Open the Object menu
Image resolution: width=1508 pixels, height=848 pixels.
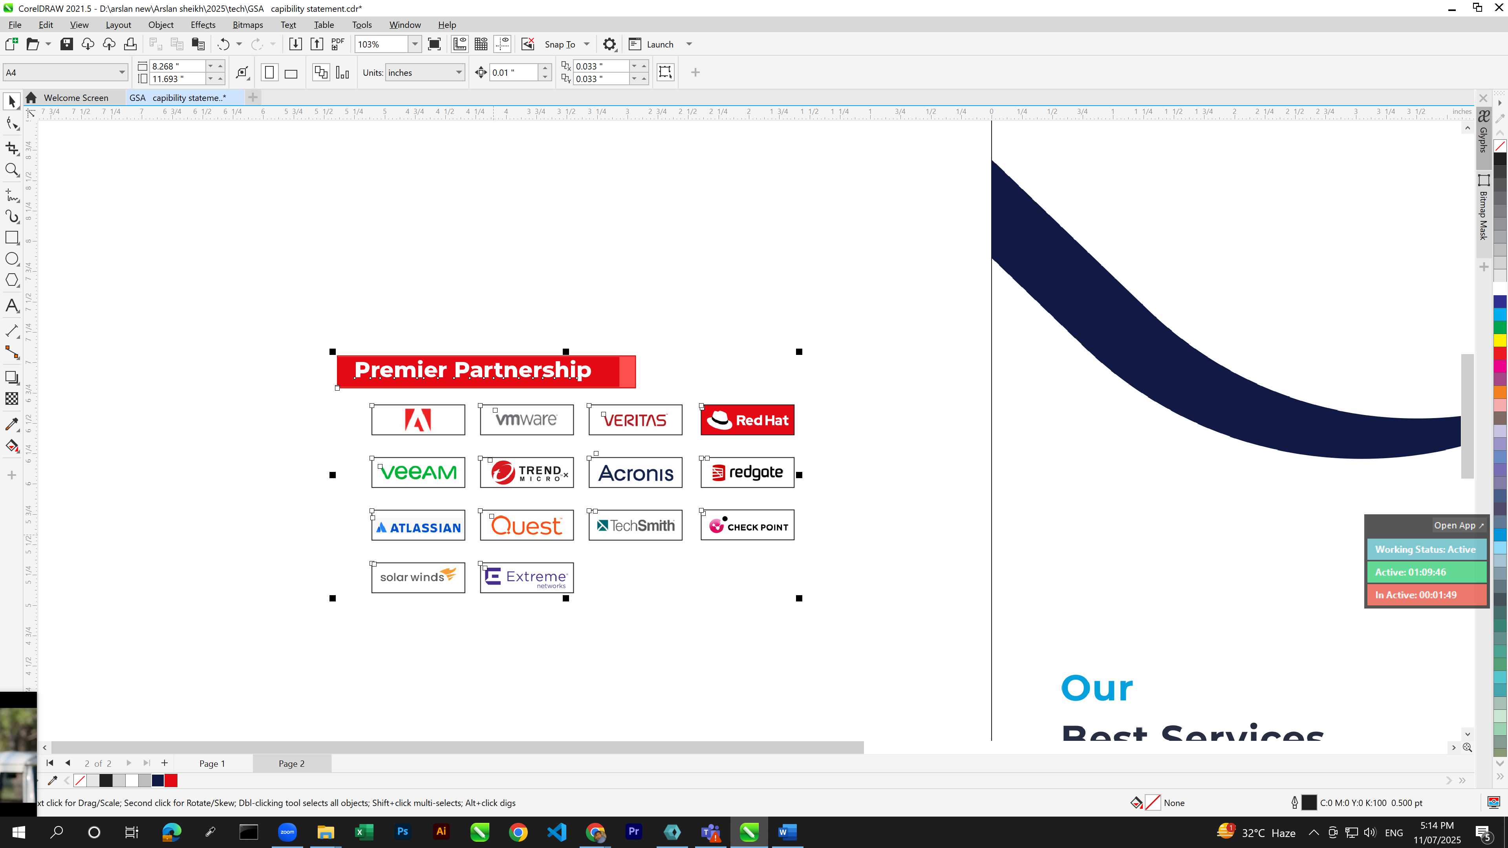[160, 25]
